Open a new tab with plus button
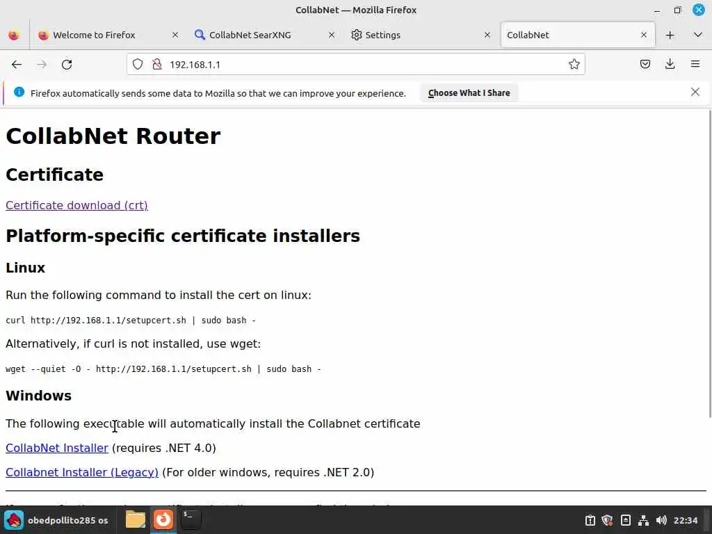The image size is (712, 534). [670, 35]
